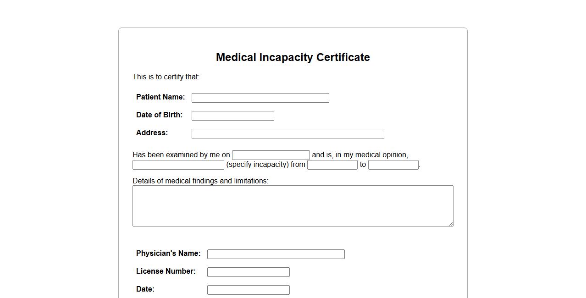Click the "Date of Birth:" label
The image size is (586, 298).
point(159,115)
